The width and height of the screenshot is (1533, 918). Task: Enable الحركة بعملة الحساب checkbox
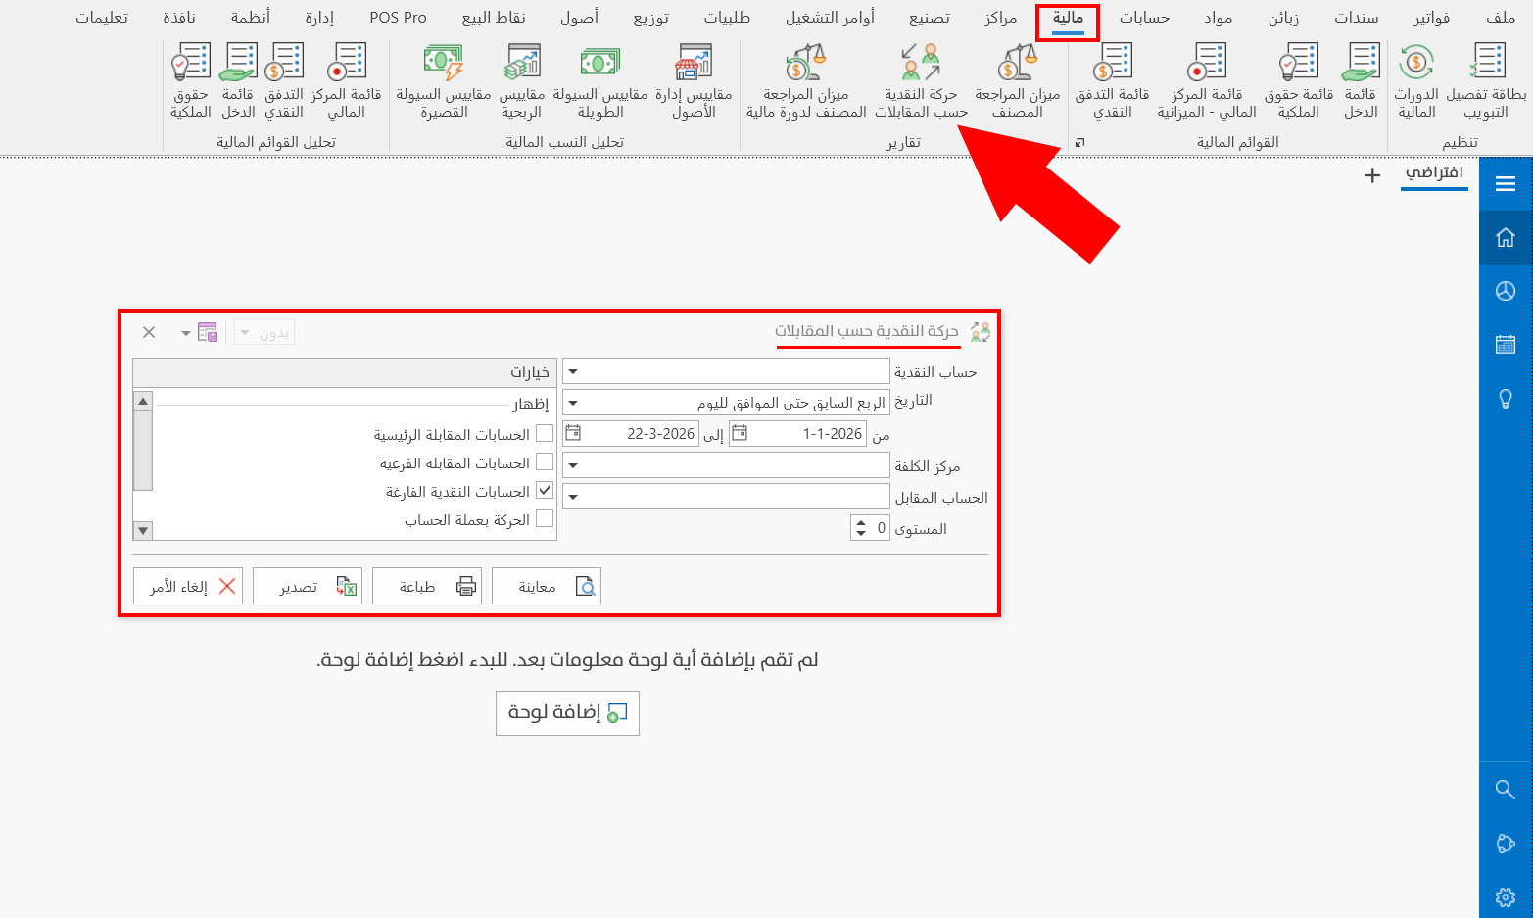[545, 519]
